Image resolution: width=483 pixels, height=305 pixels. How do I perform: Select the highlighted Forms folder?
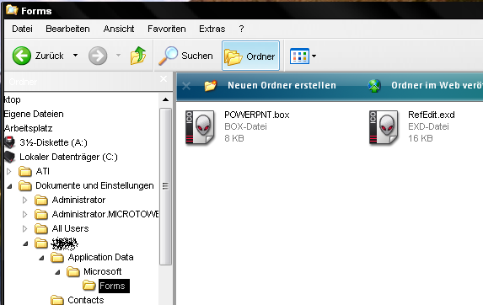(x=114, y=286)
